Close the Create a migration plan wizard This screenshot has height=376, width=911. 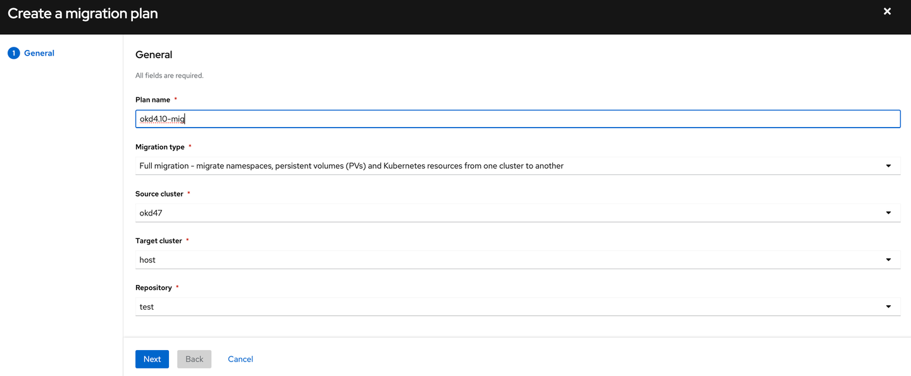(x=887, y=11)
